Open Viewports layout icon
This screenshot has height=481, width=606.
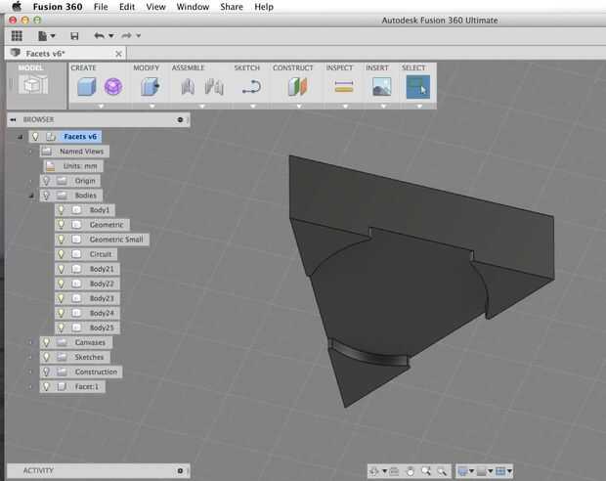click(500, 471)
